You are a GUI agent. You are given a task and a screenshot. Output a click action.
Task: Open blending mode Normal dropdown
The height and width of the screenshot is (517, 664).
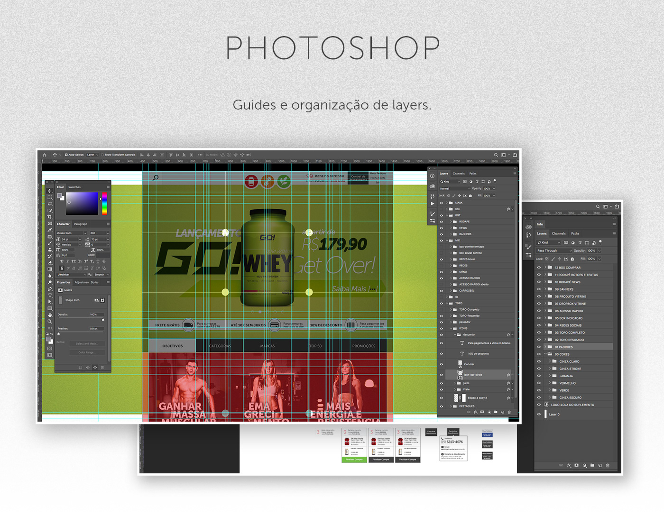pos(454,188)
